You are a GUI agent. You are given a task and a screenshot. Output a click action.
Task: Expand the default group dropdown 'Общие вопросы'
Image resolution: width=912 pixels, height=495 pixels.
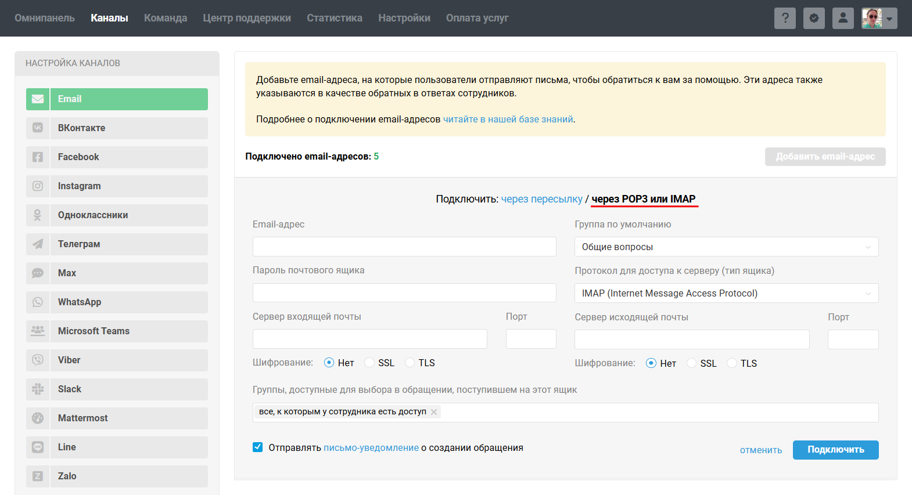[x=726, y=247]
